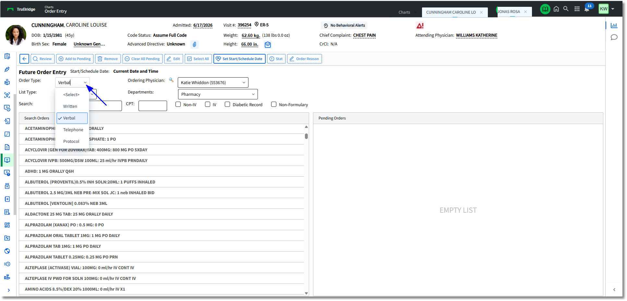Click the Remove button
Viewport: 627px width, 301px height.
pos(108,59)
